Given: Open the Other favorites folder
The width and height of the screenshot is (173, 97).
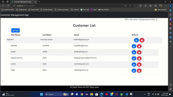Looking at the screenshot, I should tap(161, 10).
